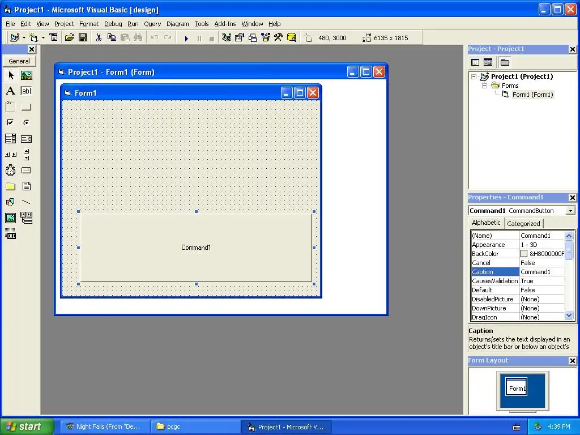Select the TextBox control (abl icon)

26,91
